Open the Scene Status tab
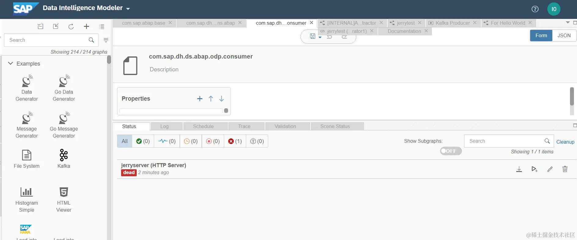Image resolution: width=577 pixels, height=240 pixels. pos(335,126)
